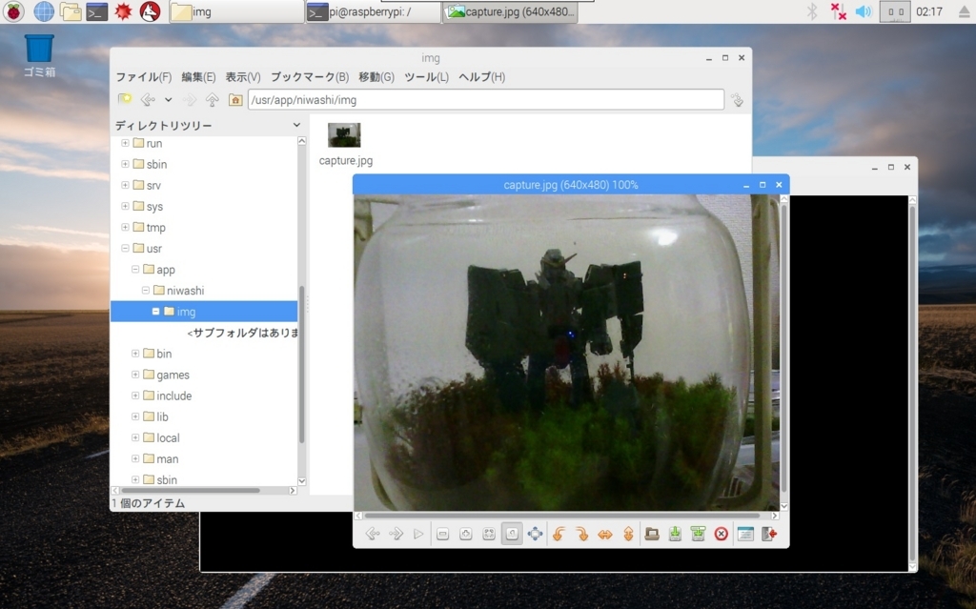Open the ツール(L) menu
The width and height of the screenshot is (976, 609).
[426, 77]
